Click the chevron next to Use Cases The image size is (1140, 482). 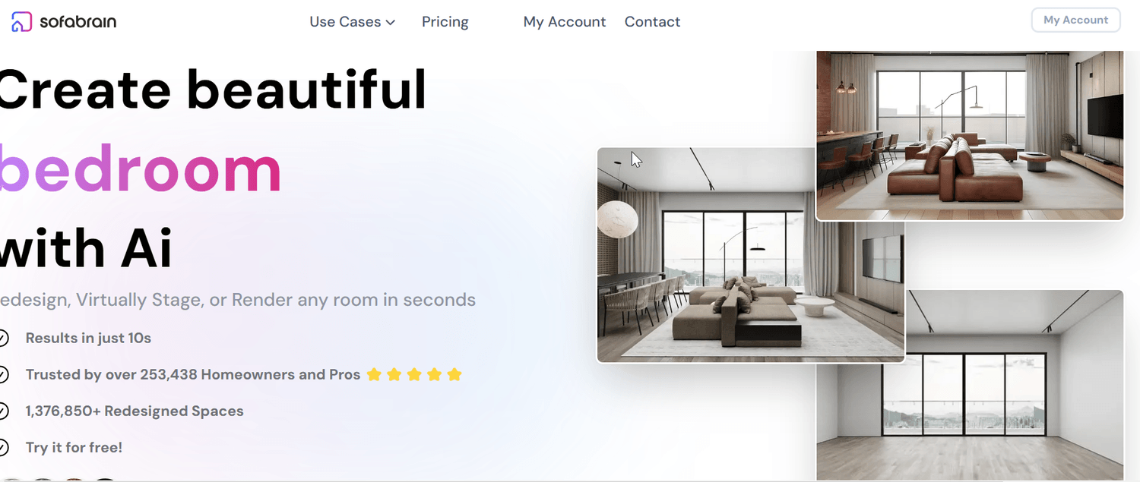click(391, 23)
